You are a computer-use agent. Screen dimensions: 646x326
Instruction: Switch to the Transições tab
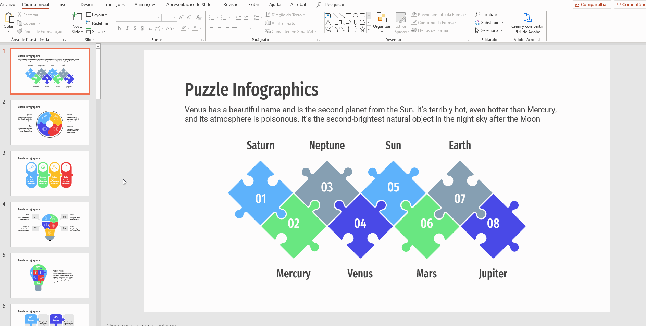pyautogui.click(x=114, y=4)
